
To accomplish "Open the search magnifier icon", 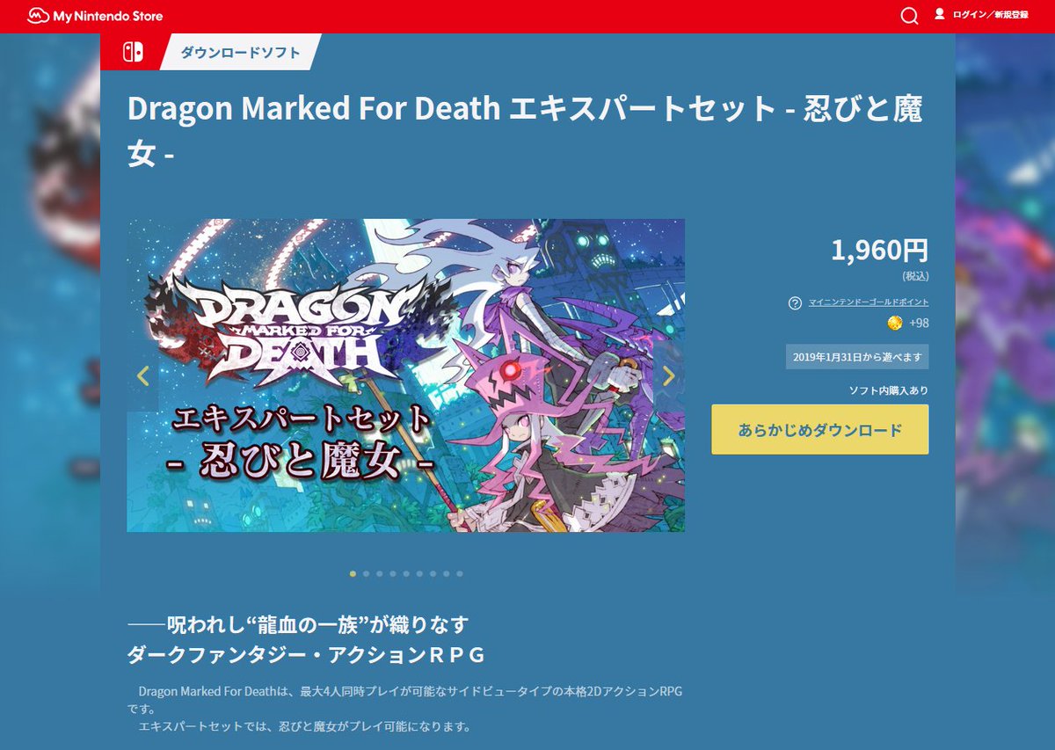I will click(x=909, y=16).
